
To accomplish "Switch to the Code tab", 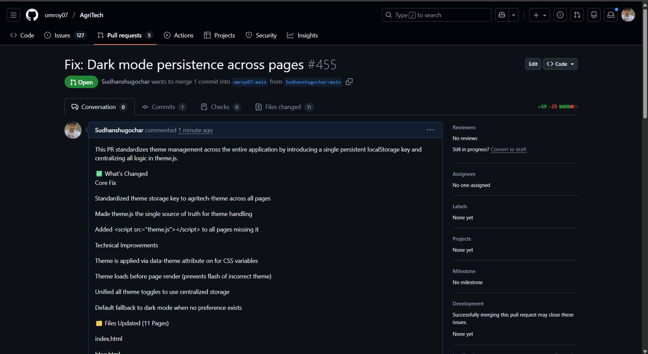I will point(22,35).
